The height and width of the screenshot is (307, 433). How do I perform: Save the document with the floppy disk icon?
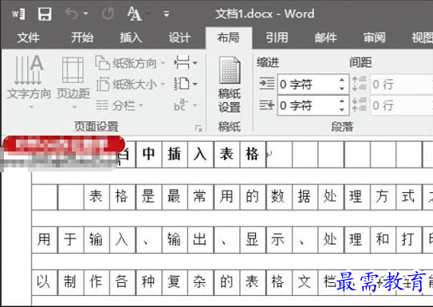(45, 14)
